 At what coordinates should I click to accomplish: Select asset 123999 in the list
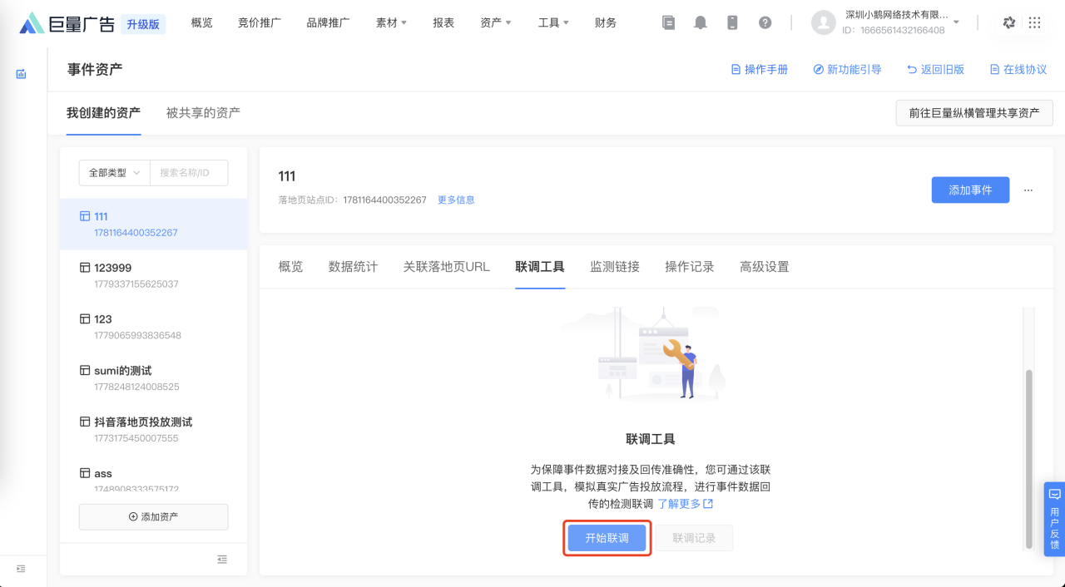click(153, 275)
